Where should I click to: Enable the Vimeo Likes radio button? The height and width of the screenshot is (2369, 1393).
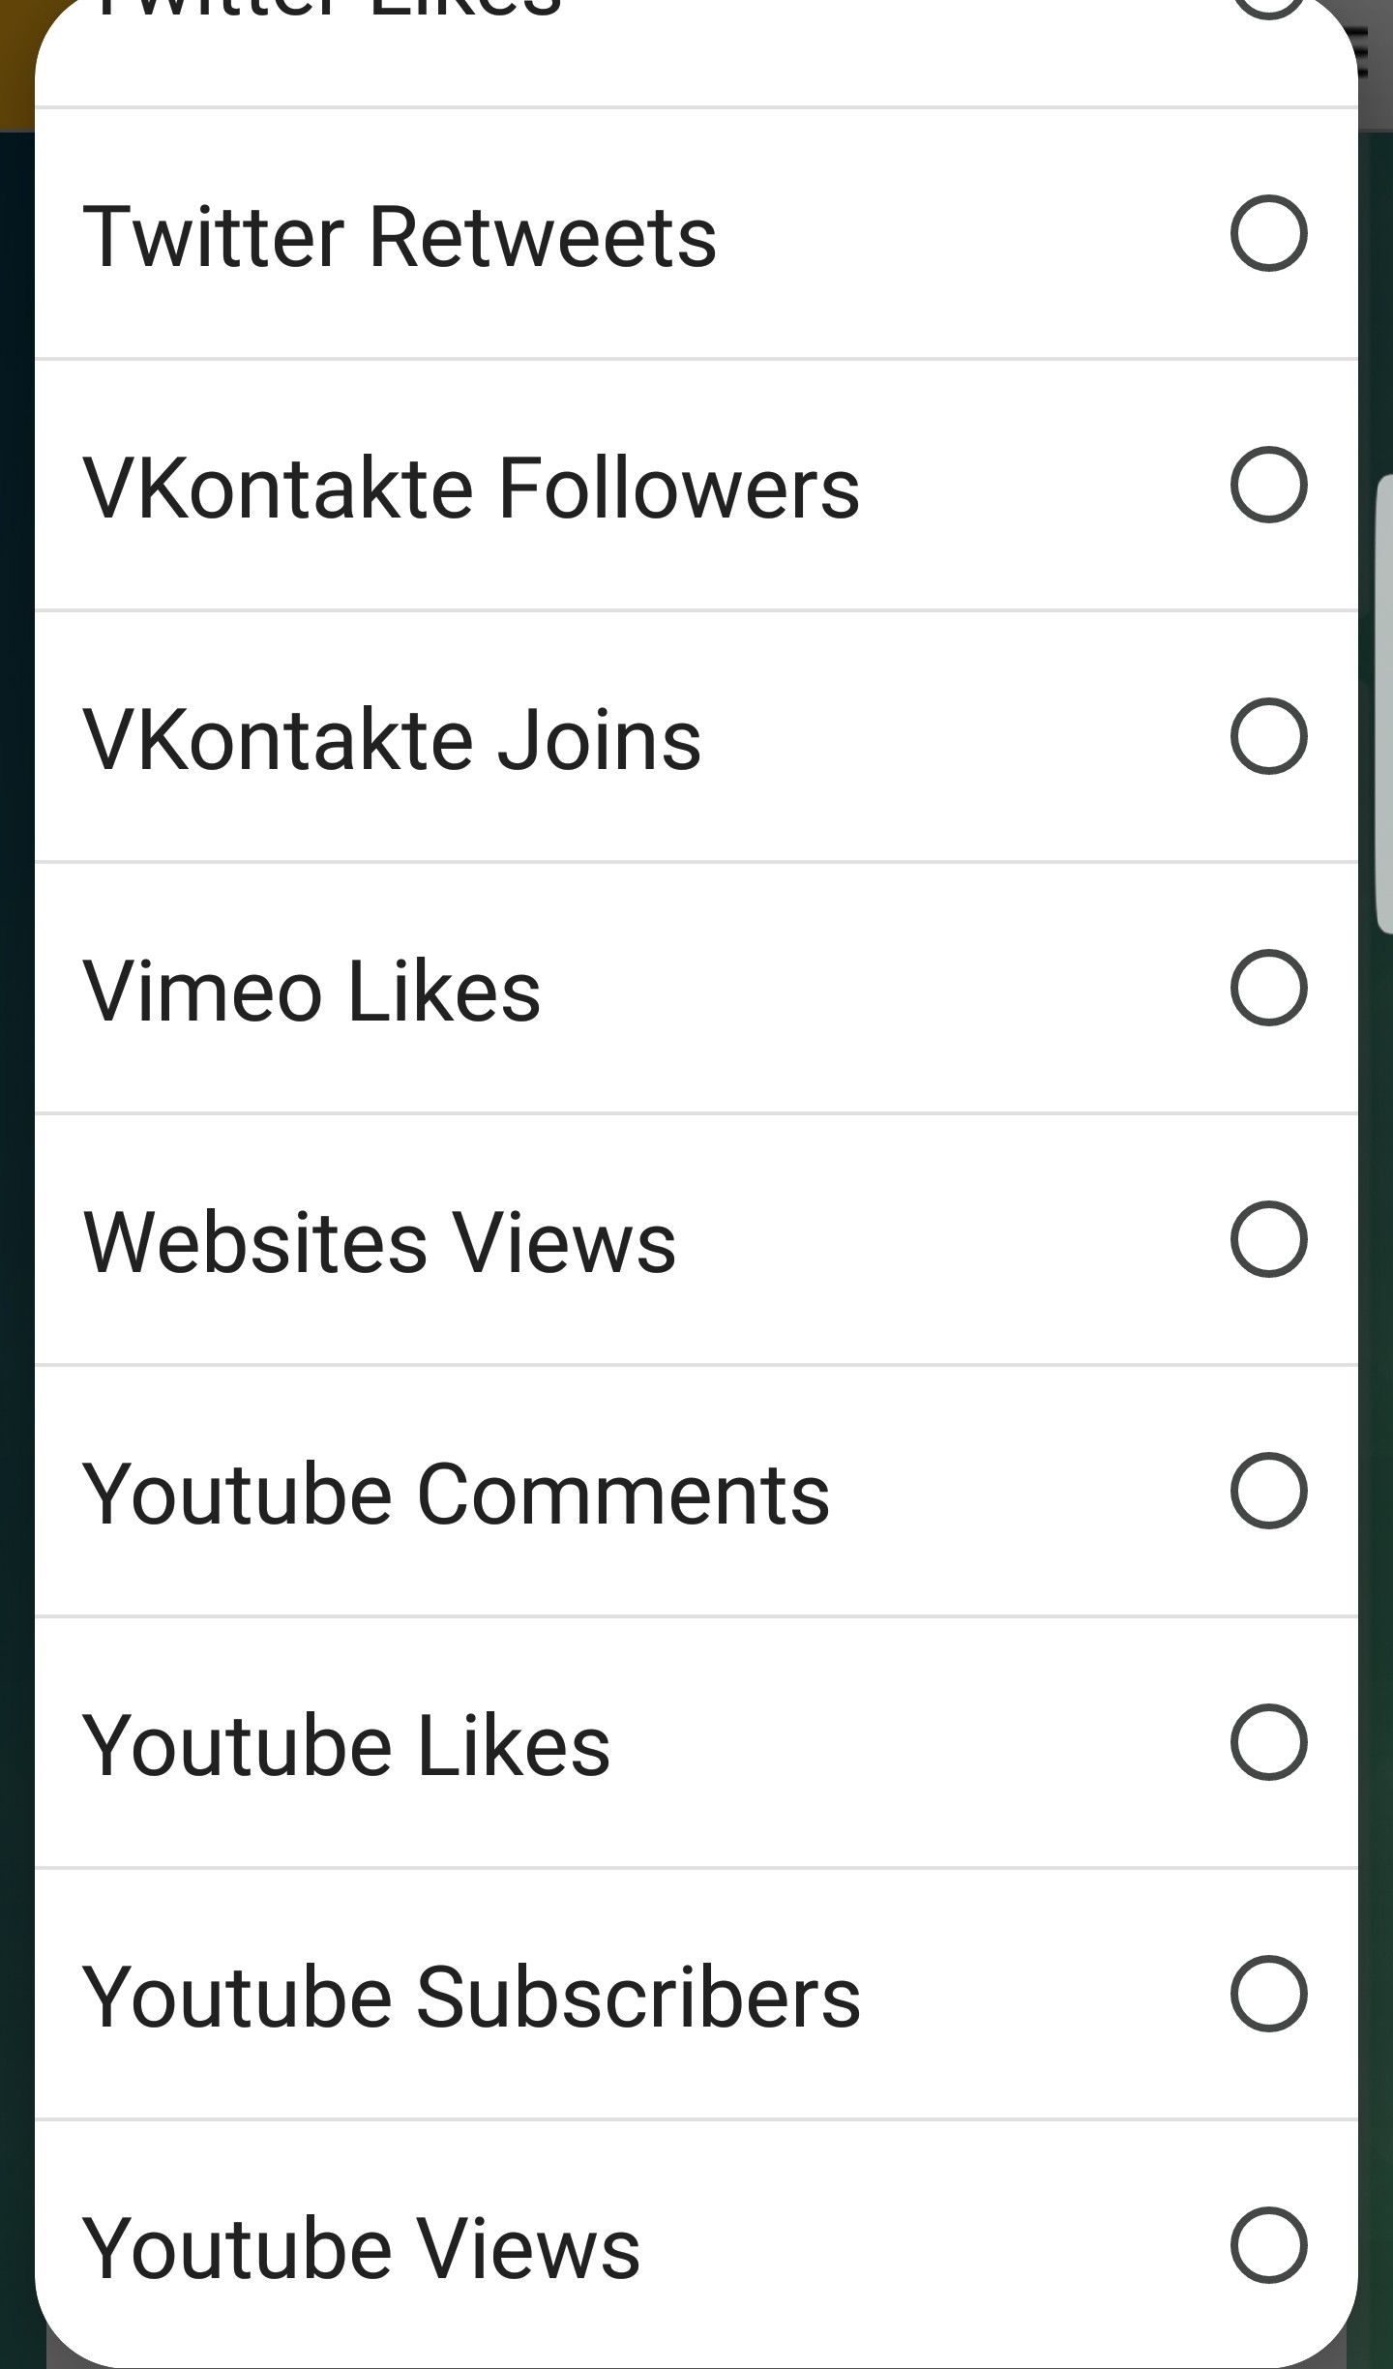coord(1268,988)
